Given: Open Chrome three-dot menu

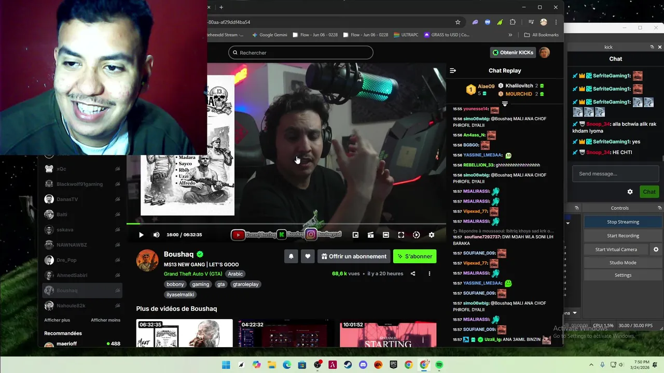Looking at the screenshot, I should [556, 22].
